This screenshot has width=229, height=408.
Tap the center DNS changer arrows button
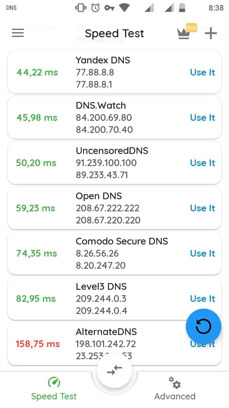click(114, 370)
